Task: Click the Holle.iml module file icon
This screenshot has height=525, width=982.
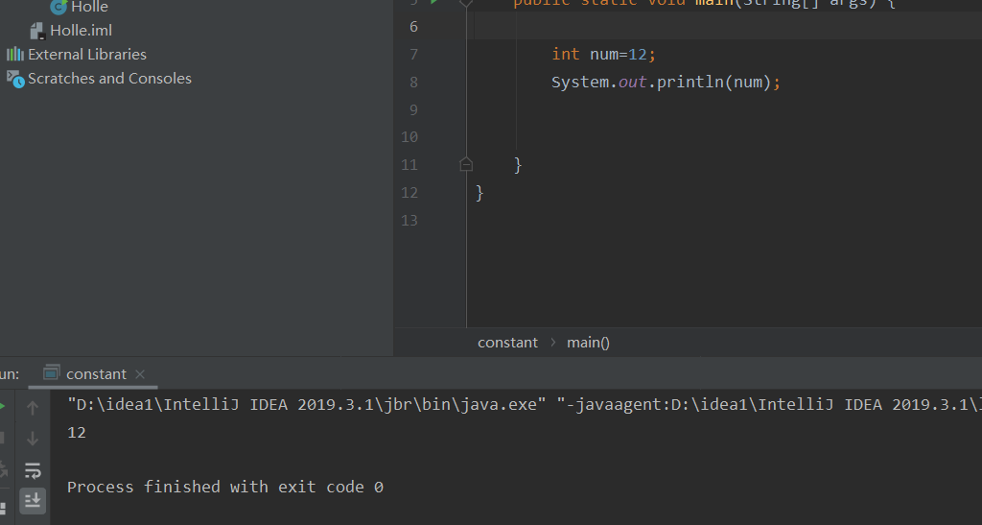Action: click(37, 31)
